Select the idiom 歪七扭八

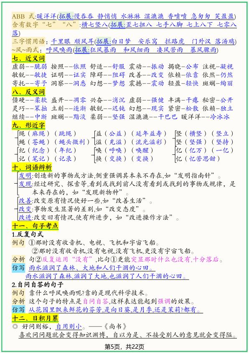pos(139,25)
